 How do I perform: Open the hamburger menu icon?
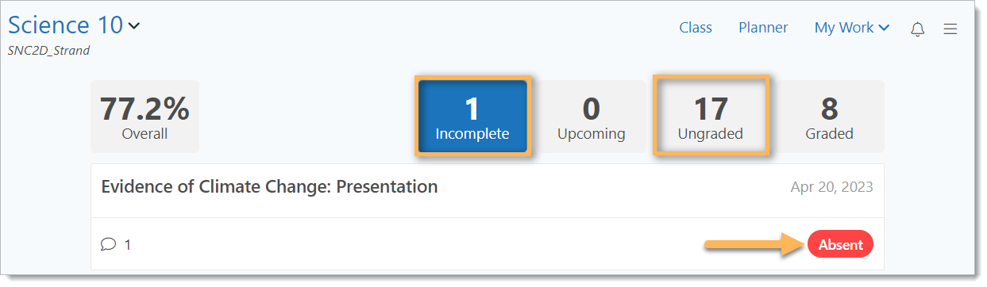950,29
